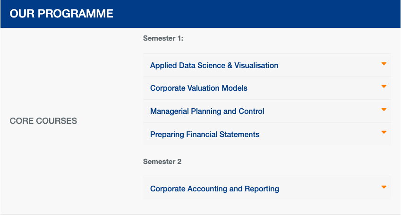Click orange arrow beside Applied Data Science & Visualisation
The image size is (401, 215).
pyautogui.click(x=384, y=64)
